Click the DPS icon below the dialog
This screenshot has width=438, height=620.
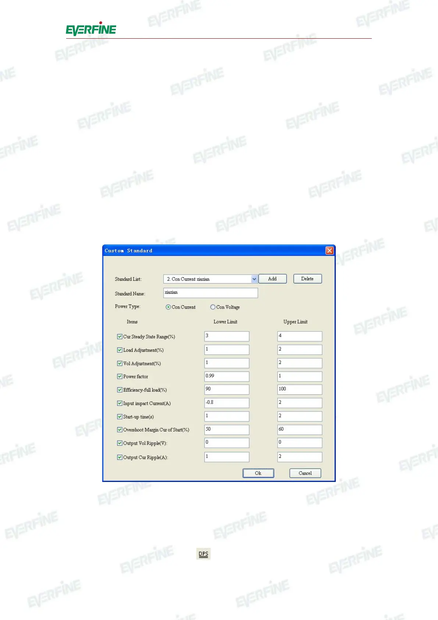click(x=203, y=554)
